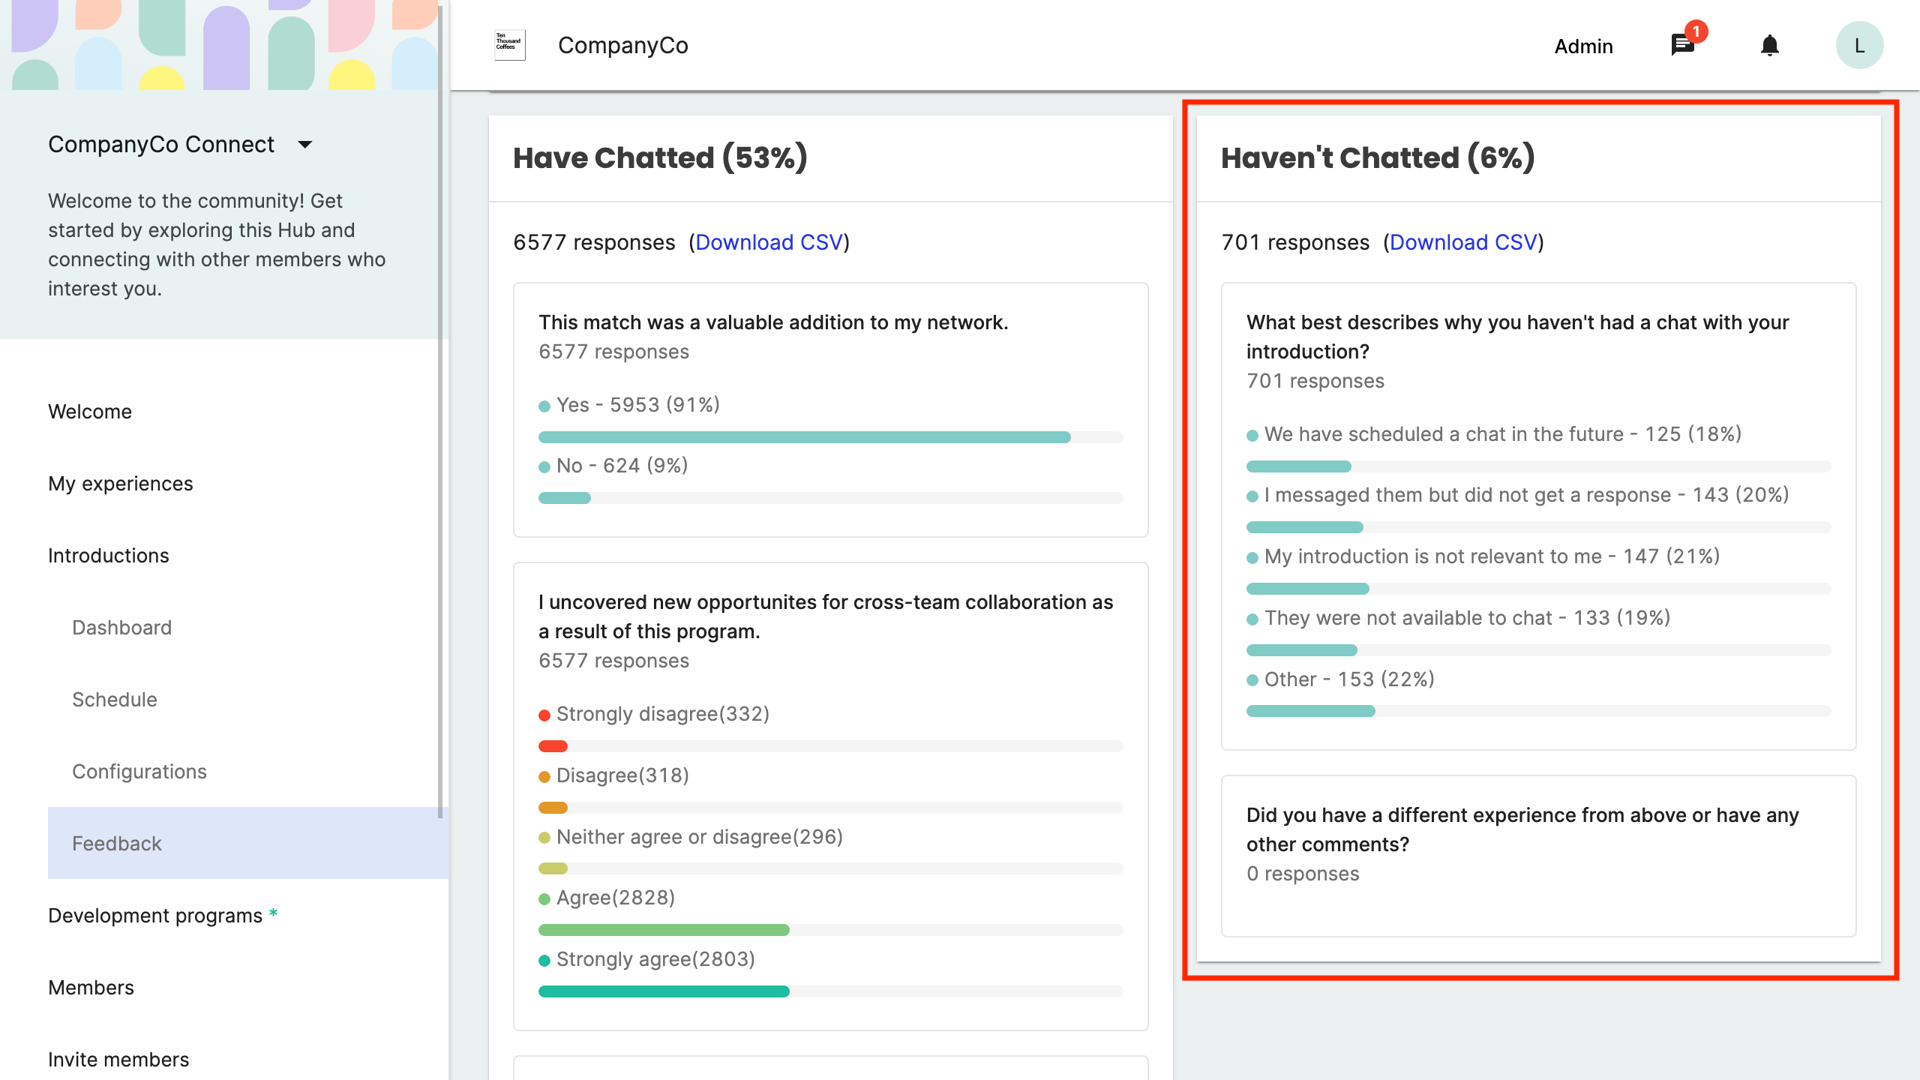The height and width of the screenshot is (1080, 1920).
Task: Download CSV for Haven't Chatted responses
Action: (x=1463, y=242)
